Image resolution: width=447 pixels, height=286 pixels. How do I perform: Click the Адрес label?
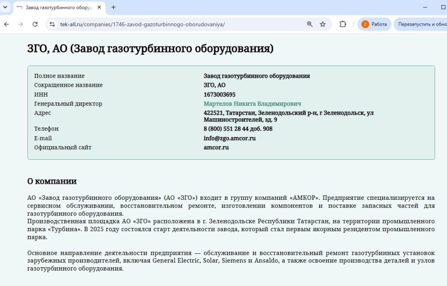[x=42, y=113]
